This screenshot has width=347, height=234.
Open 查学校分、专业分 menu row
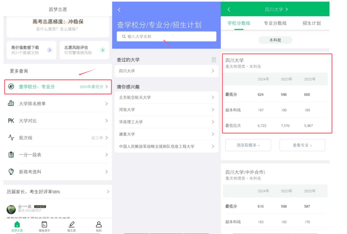[58, 87]
